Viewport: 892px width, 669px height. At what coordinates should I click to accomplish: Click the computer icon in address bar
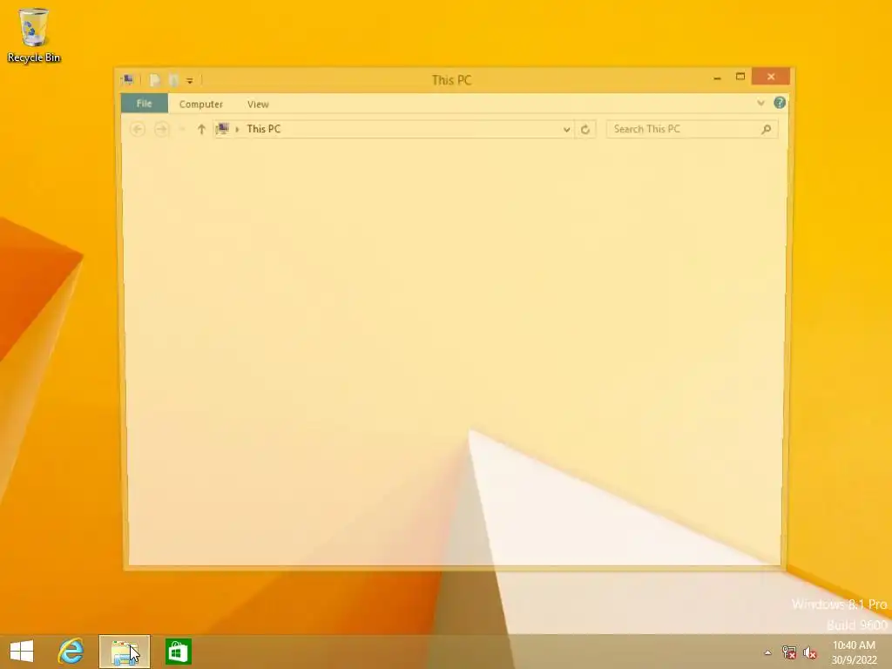[222, 129]
